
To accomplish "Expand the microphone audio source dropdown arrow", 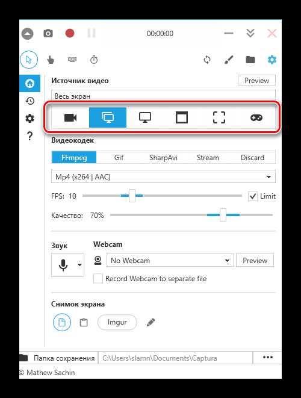I will tap(79, 265).
